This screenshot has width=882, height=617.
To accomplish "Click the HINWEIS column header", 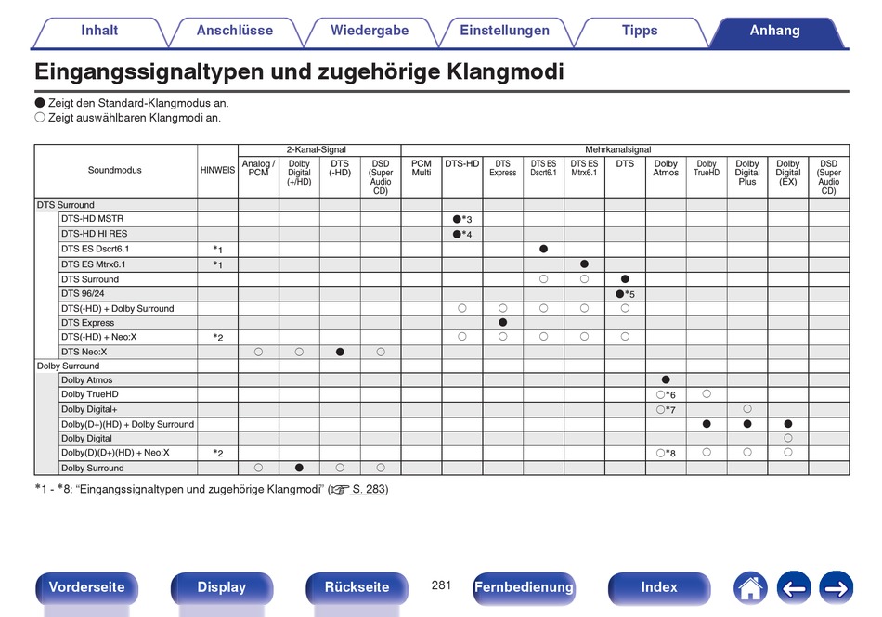I will (217, 171).
